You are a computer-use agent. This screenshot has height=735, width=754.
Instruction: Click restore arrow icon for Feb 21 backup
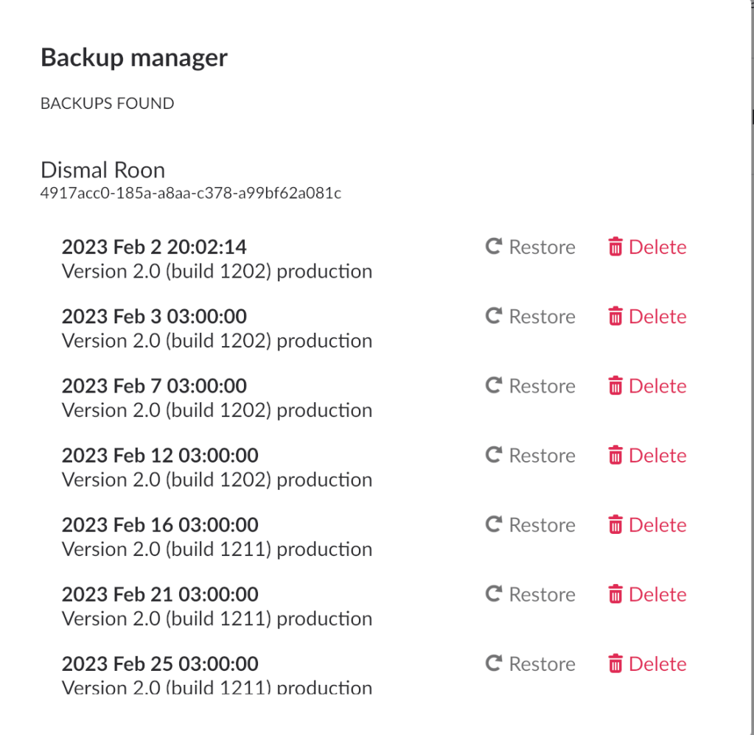(494, 594)
